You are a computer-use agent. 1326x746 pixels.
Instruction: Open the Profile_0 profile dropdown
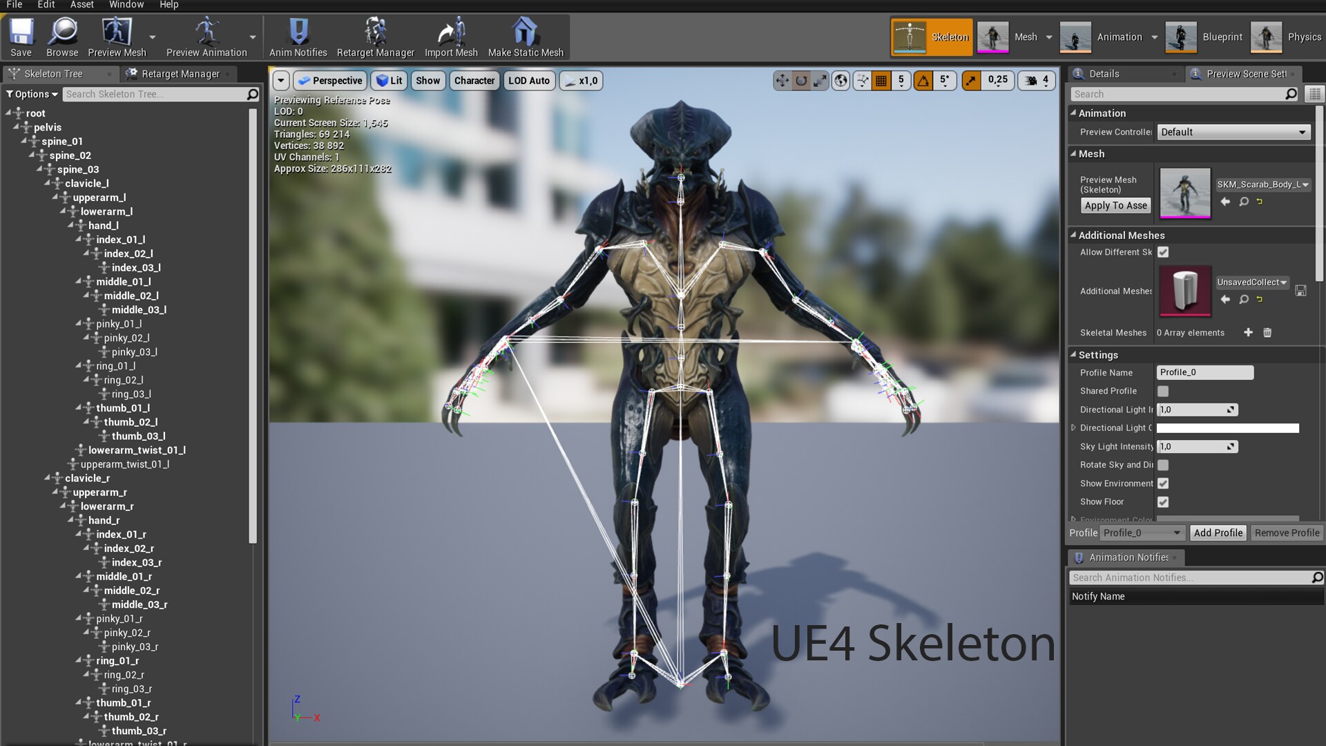point(1142,533)
